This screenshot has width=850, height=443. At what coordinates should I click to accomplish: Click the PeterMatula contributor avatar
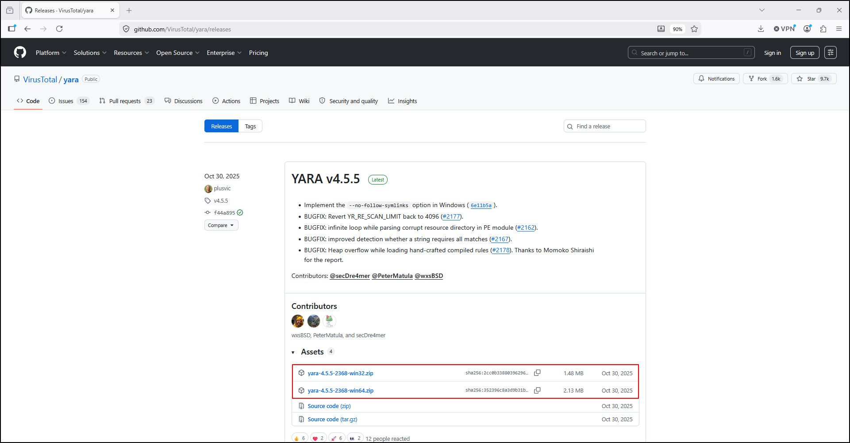[314, 321]
